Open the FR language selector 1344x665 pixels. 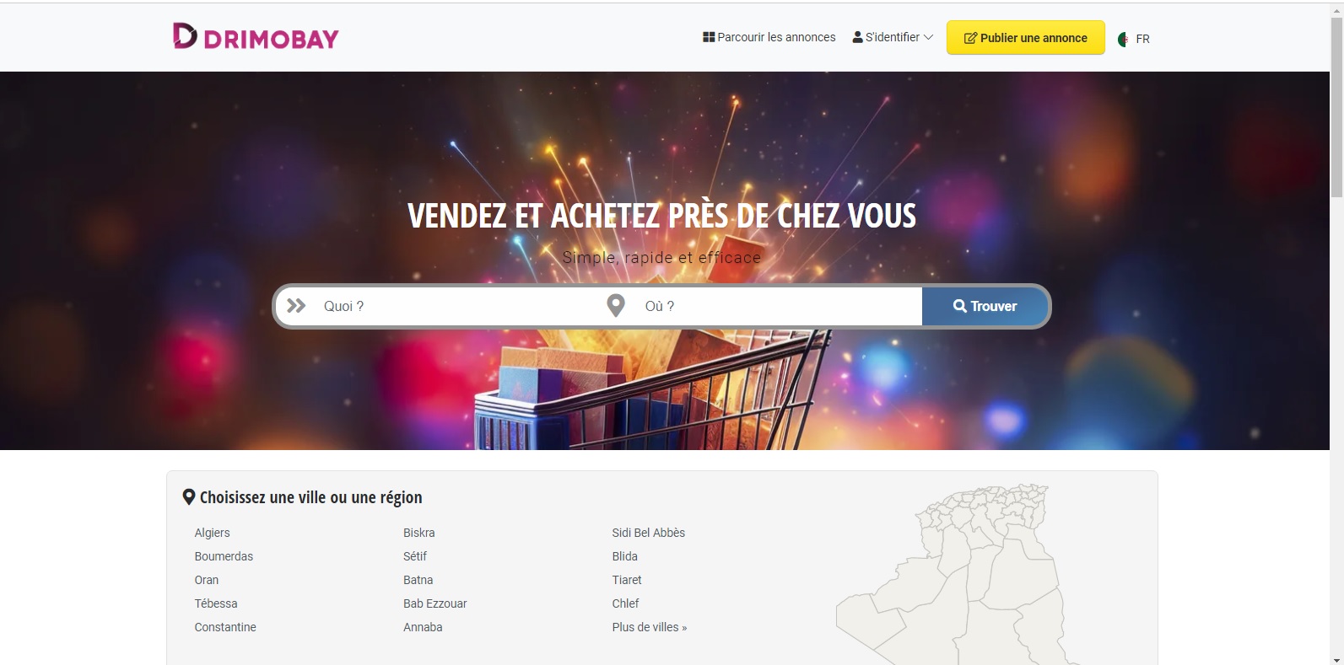[1134, 39]
